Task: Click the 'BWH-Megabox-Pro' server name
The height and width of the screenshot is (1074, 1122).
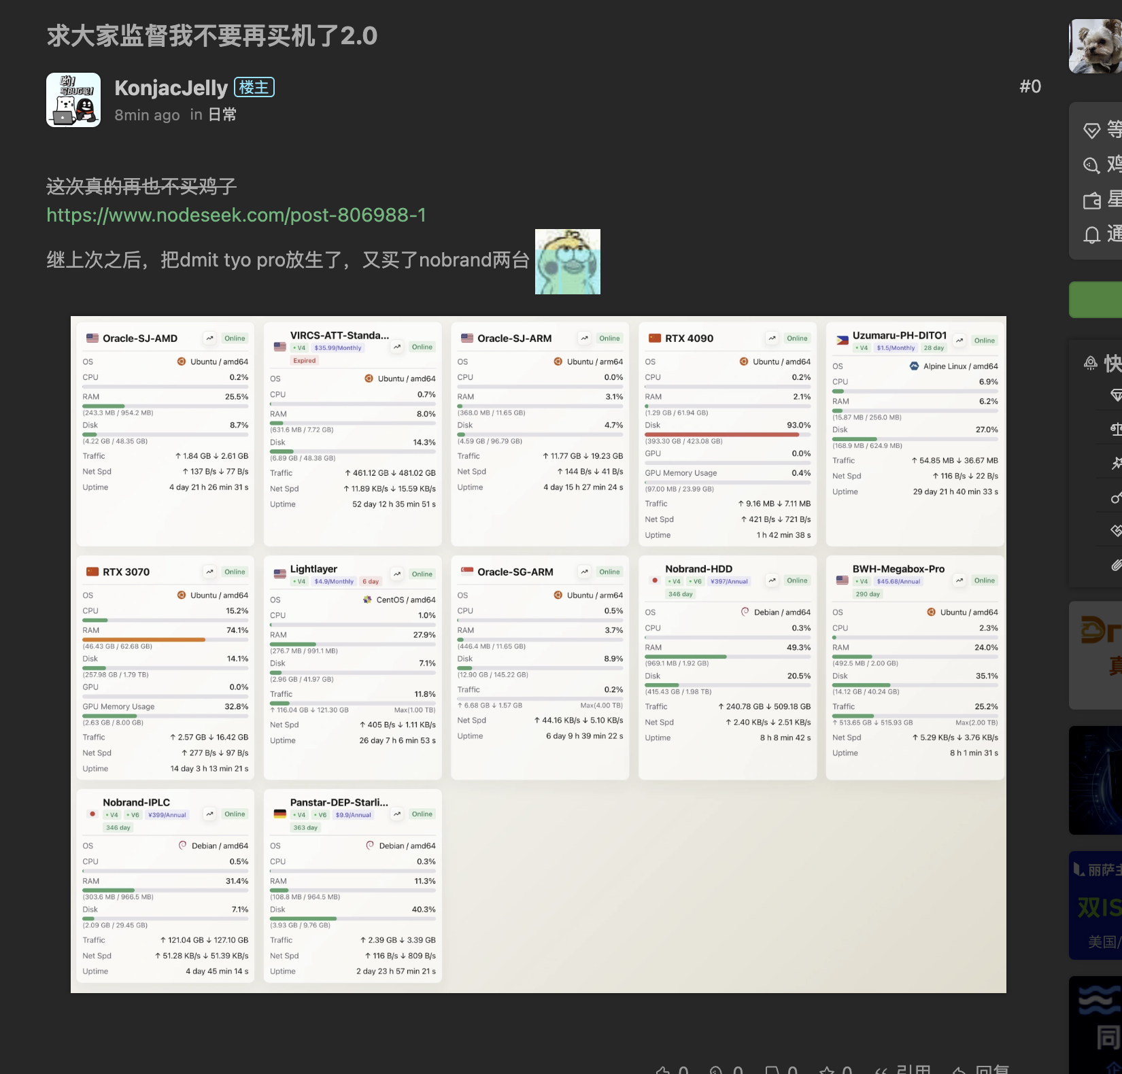Action: point(898,569)
